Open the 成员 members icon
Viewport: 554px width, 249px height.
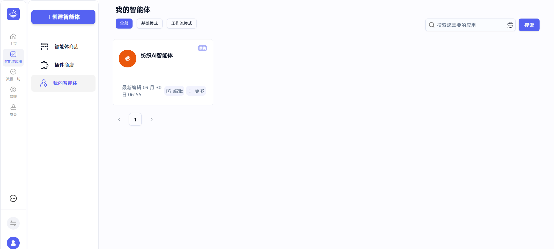pyautogui.click(x=13, y=110)
